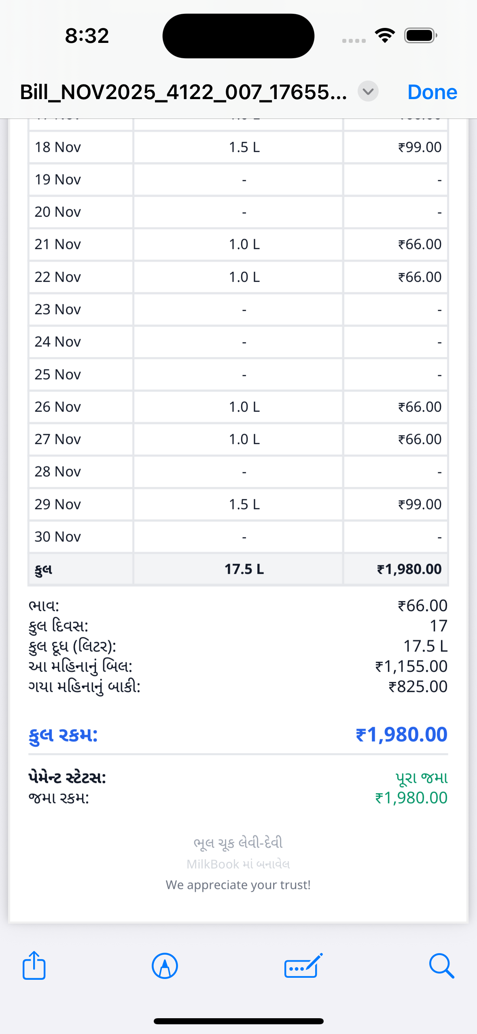
Task: Open the form fill signature tool
Action: pos(303,966)
